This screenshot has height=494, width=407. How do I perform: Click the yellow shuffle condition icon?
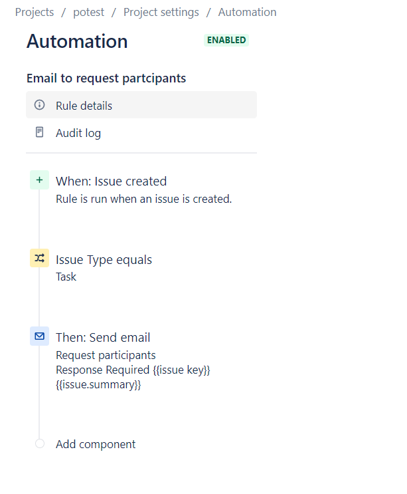pyautogui.click(x=39, y=258)
